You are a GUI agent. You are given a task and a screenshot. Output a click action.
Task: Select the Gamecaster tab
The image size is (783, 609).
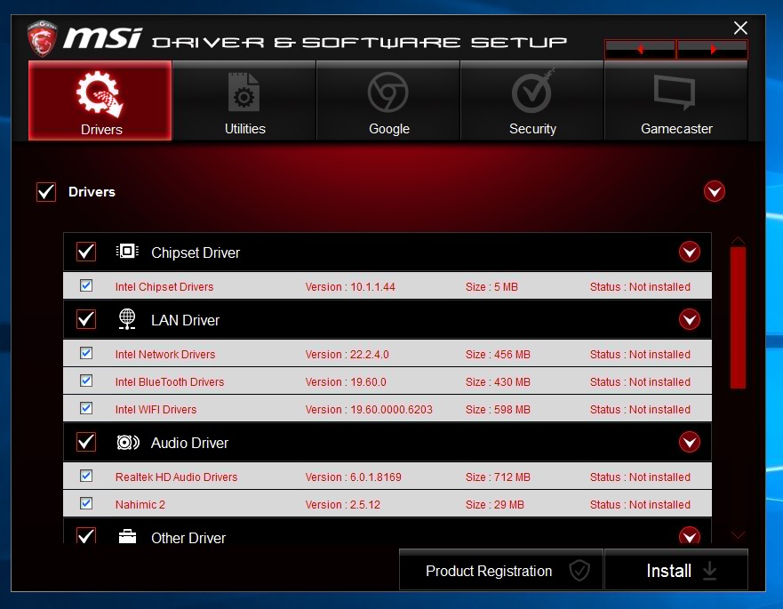coord(676,101)
